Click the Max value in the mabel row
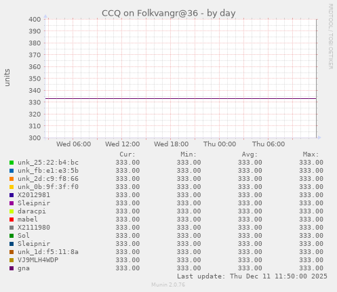The width and height of the screenshot is (337, 292). pos(311,220)
